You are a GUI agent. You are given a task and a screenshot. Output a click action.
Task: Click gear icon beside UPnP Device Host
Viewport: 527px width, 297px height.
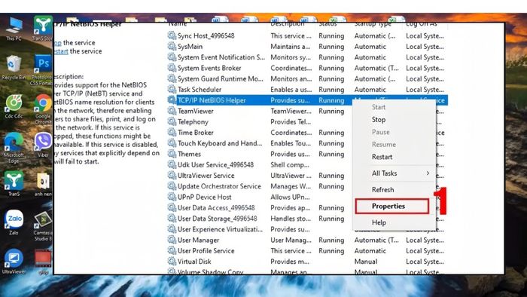(172, 197)
